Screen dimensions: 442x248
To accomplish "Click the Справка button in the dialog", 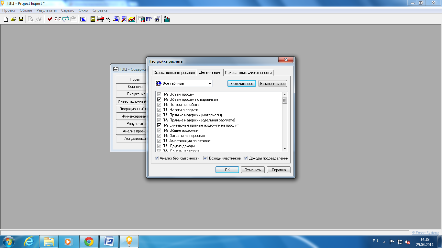I will click(279, 170).
